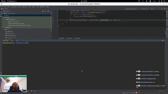The width and height of the screenshot is (168, 94).
Task: Click locate/scroll from source target icon
Action: 43,11
